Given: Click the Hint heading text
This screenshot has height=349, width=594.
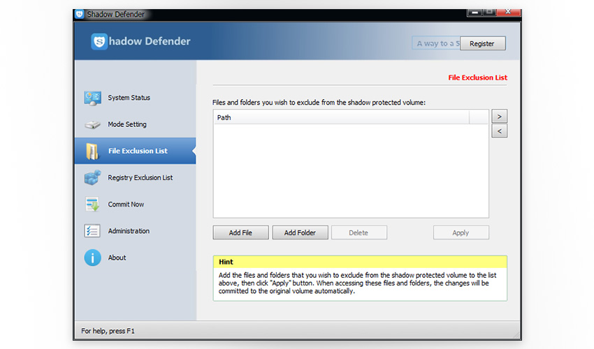Looking at the screenshot, I should click(226, 262).
